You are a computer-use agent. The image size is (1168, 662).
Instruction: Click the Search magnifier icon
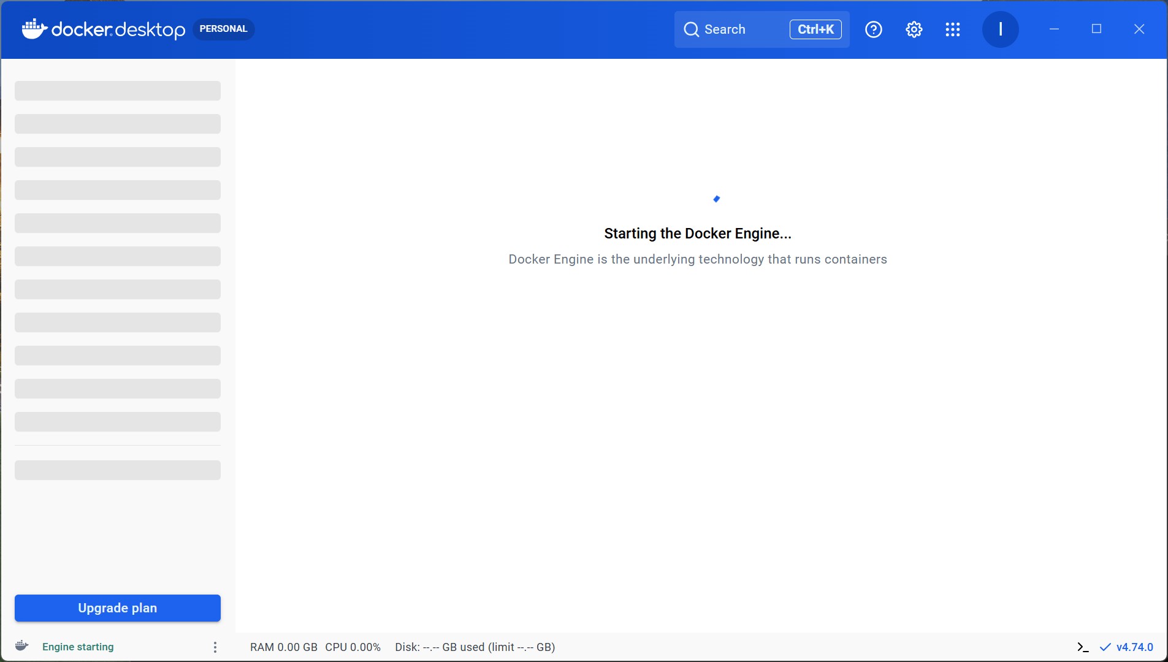(691, 29)
